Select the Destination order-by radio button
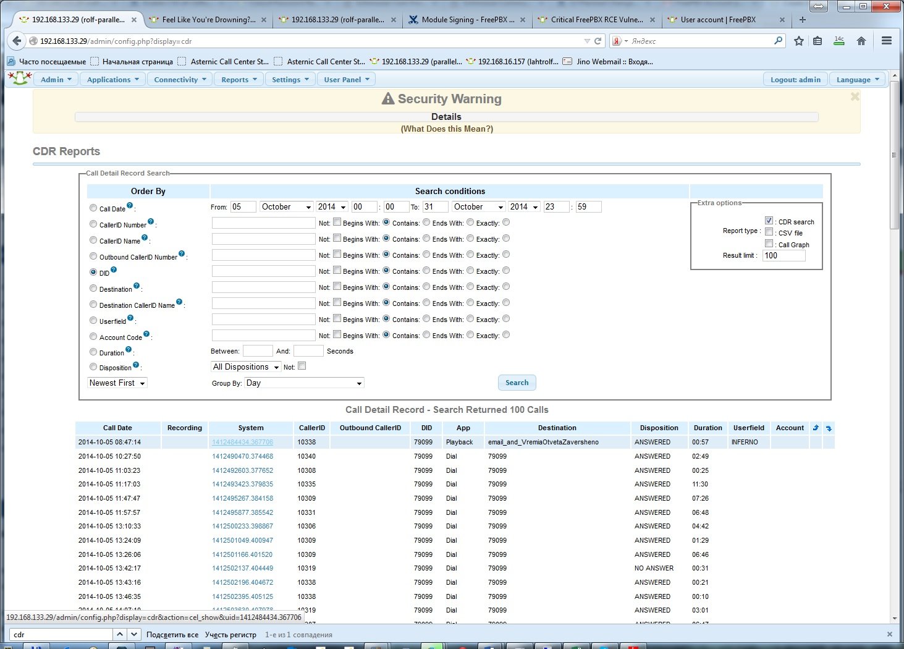The height and width of the screenshot is (649, 904). pos(93,288)
